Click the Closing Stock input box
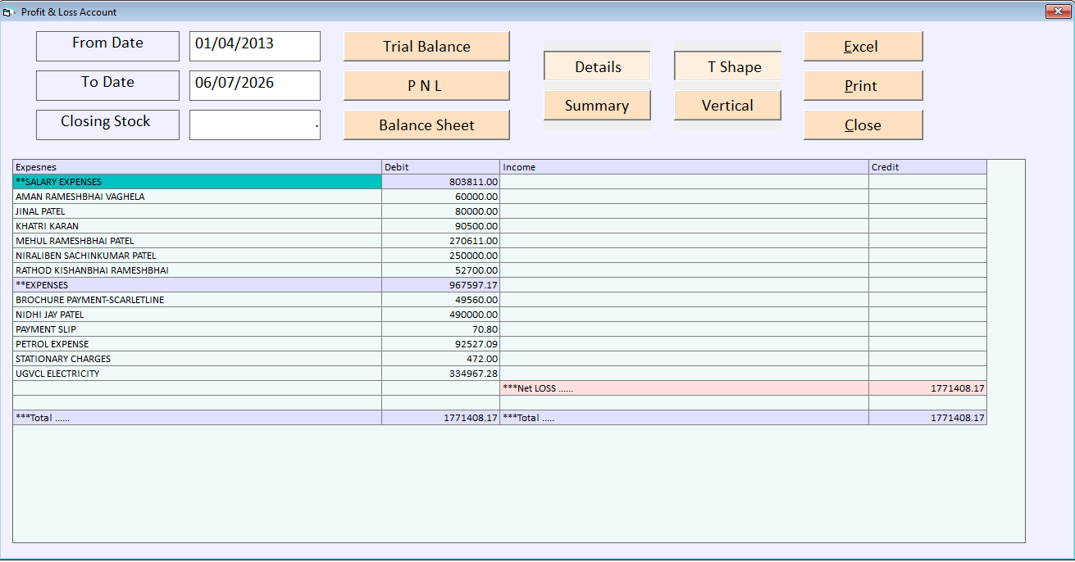The image size is (1075, 562). pyautogui.click(x=255, y=125)
